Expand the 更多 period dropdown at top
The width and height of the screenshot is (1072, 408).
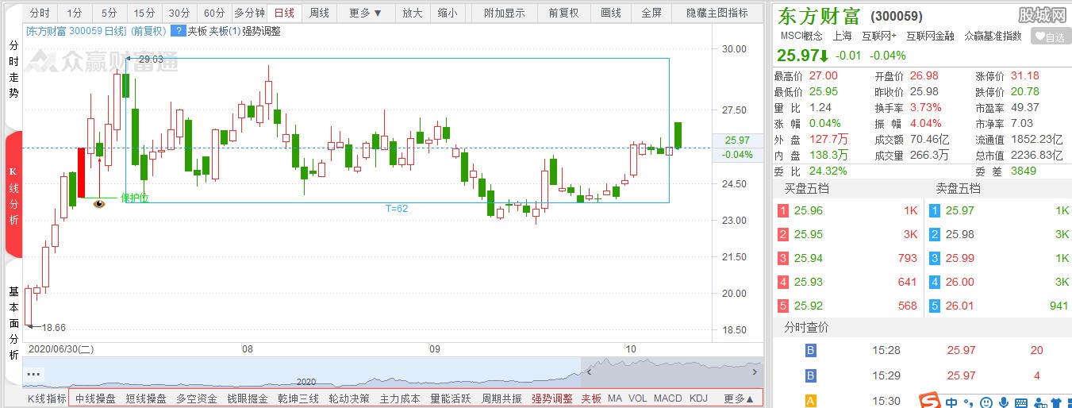pyautogui.click(x=365, y=13)
